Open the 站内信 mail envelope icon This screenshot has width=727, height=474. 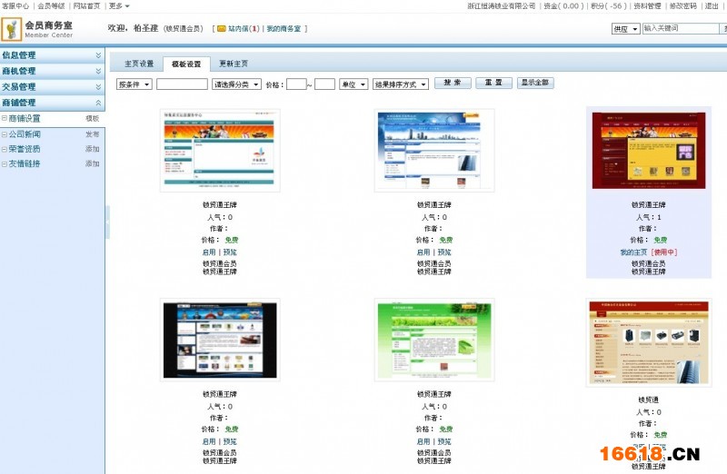tap(222, 29)
